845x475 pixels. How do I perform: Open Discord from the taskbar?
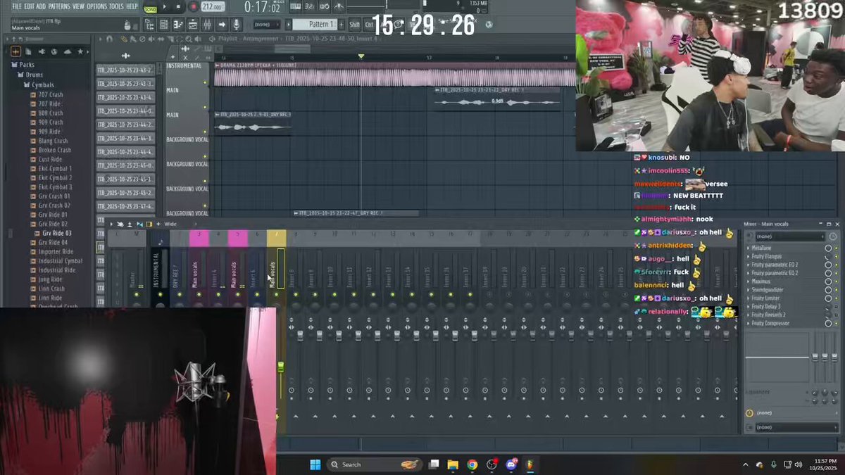coord(510,464)
